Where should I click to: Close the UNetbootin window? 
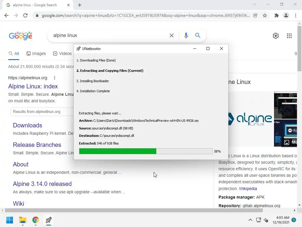[x=221, y=48]
